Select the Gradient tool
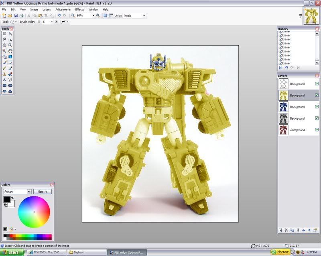 [x=10, y=57]
